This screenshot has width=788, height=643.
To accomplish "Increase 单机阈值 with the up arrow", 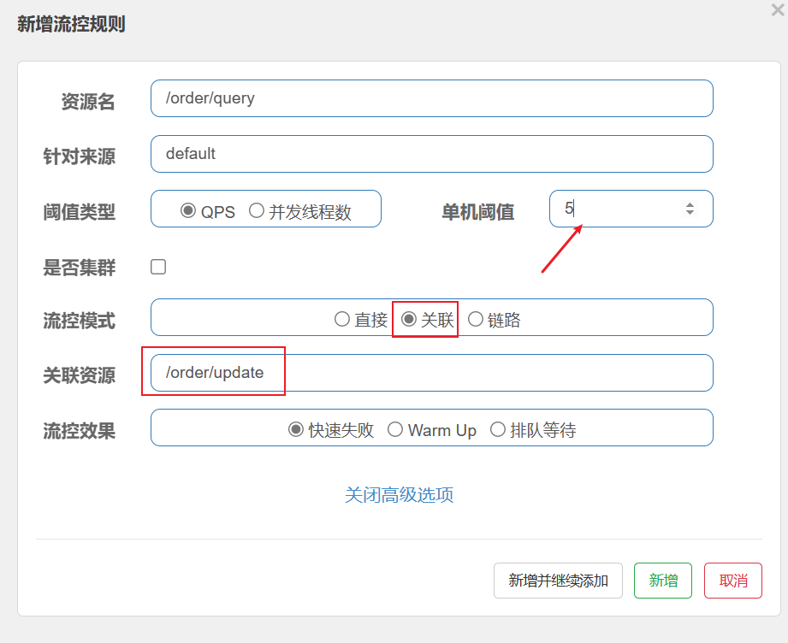I will tap(690, 204).
